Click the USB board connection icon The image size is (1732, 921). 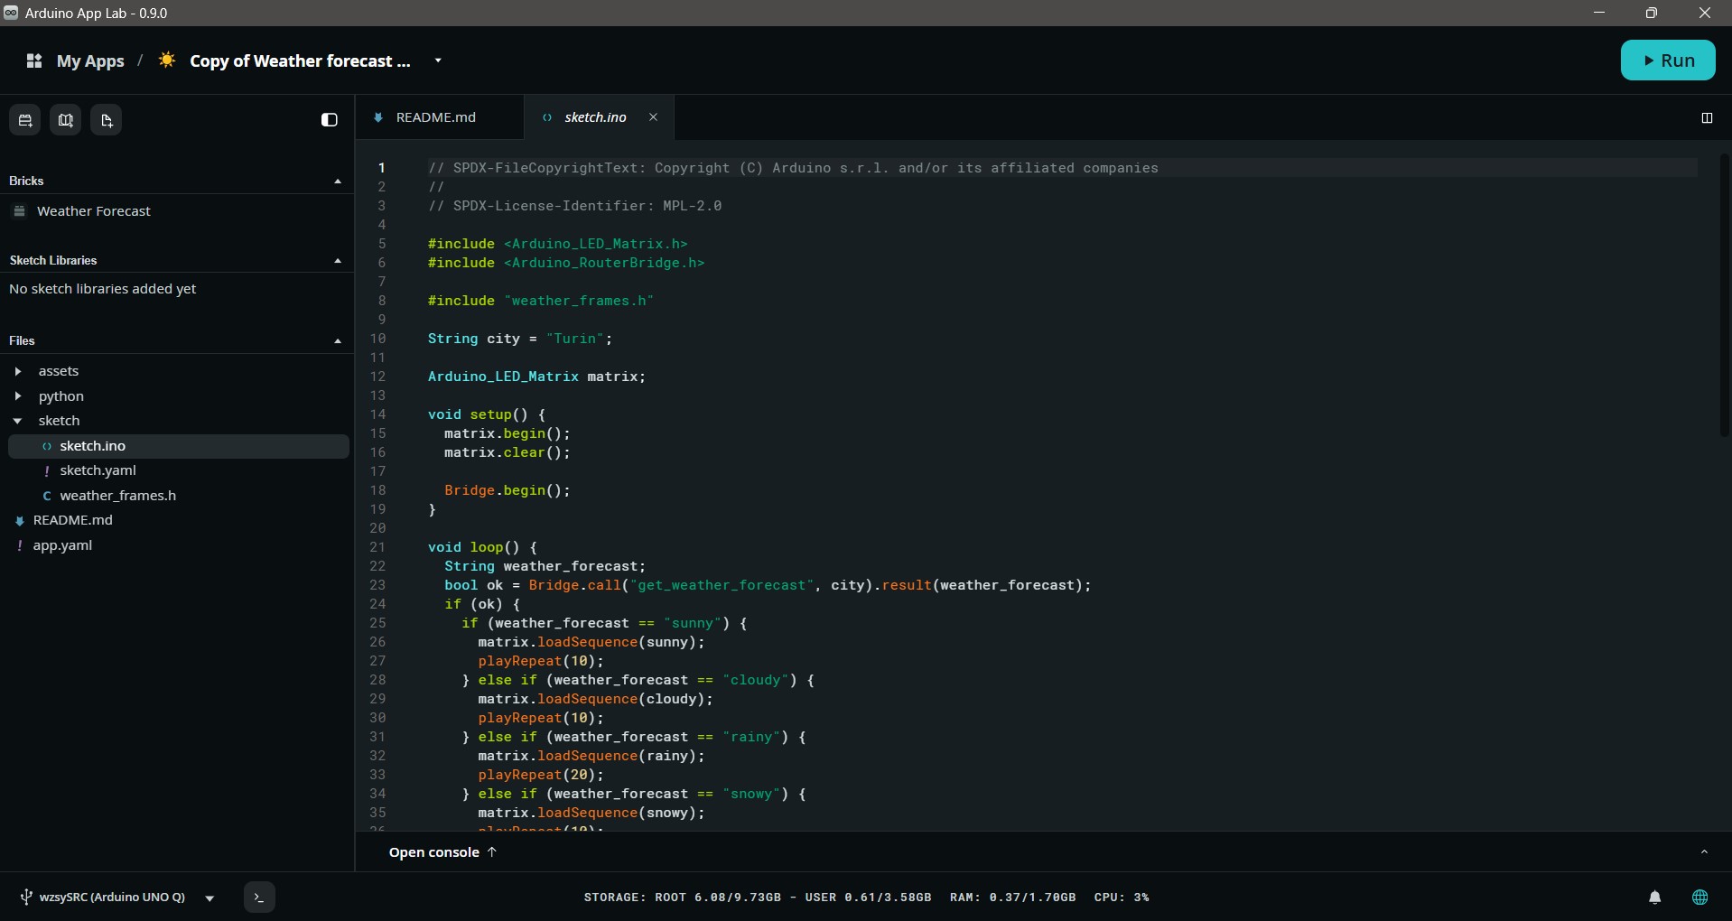tap(26, 898)
